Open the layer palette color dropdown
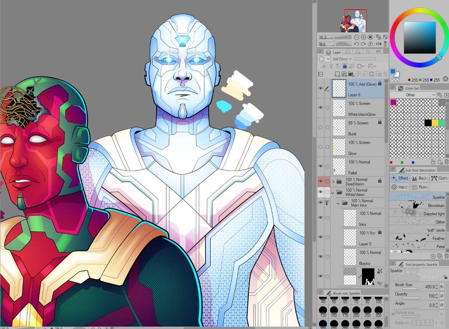The image size is (449, 329). [x=324, y=59]
